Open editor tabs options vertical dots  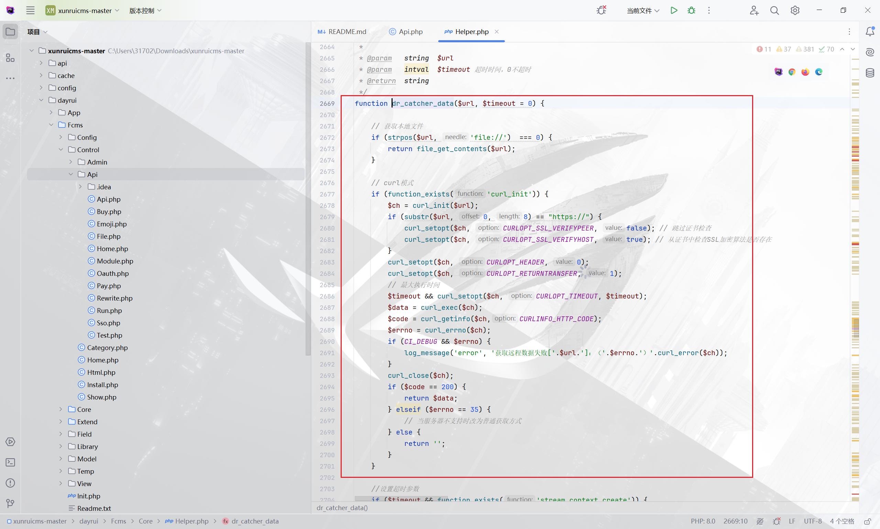point(849,32)
